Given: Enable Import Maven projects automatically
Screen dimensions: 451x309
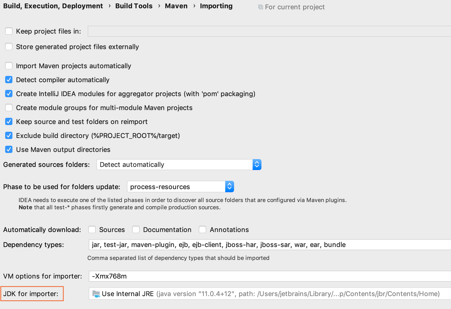Looking at the screenshot, I should (x=9, y=66).
